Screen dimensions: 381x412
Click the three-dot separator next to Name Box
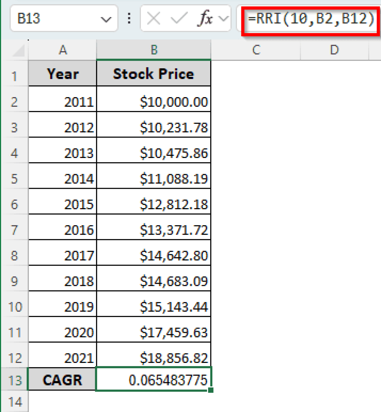[x=129, y=19]
